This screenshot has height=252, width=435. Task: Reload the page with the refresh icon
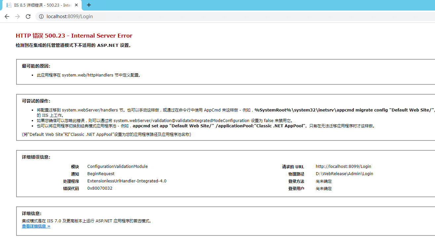(28, 16)
